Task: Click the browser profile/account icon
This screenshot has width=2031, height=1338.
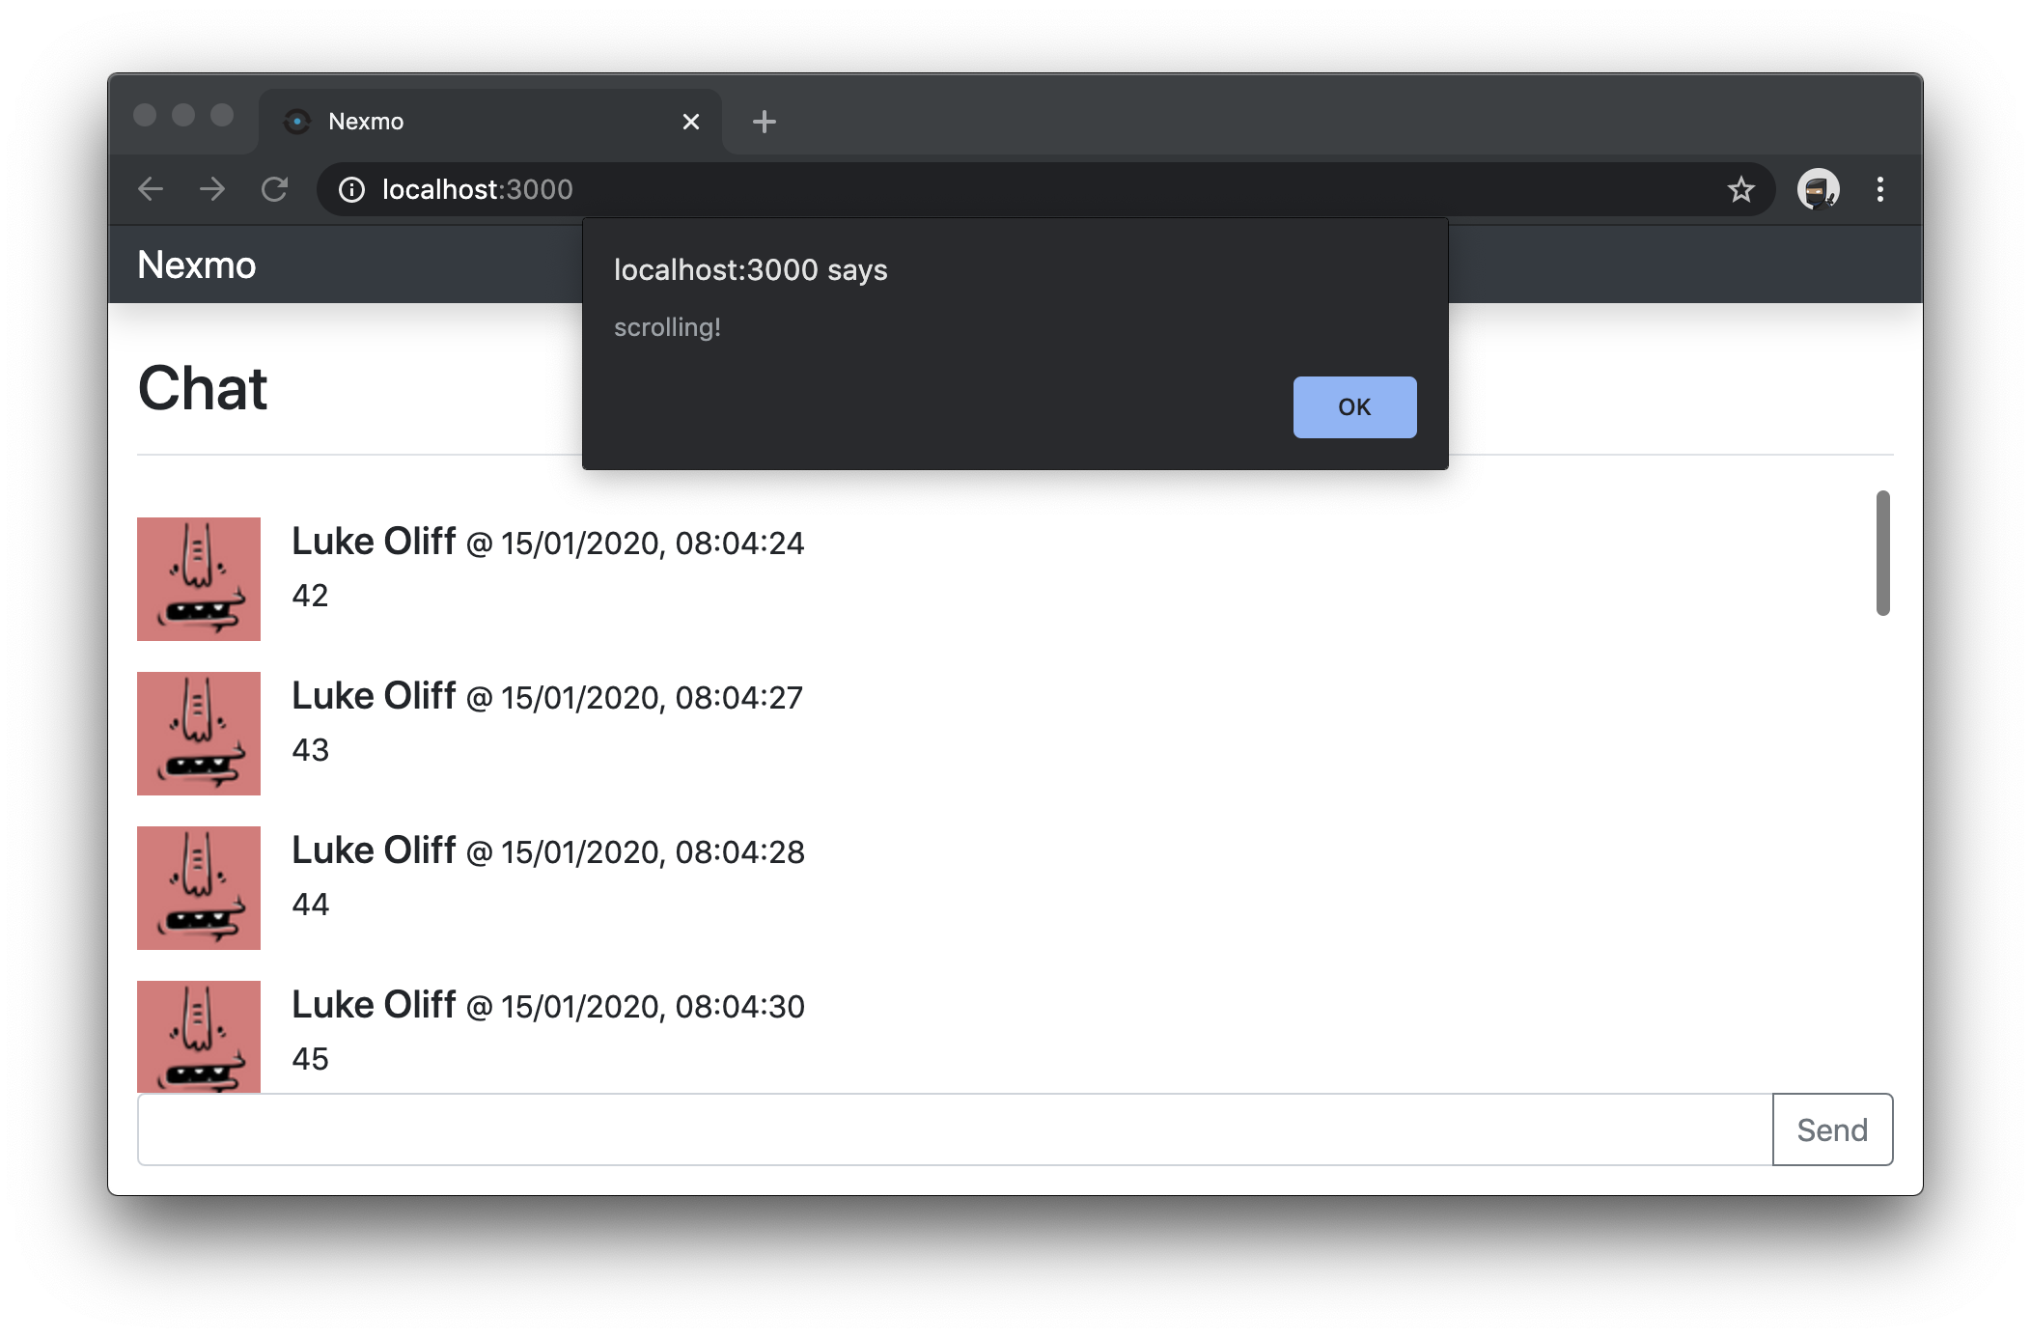Action: (1816, 189)
